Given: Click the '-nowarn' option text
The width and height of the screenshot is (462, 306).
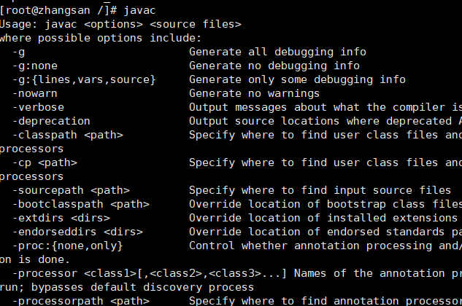Looking at the screenshot, I should point(36,93).
